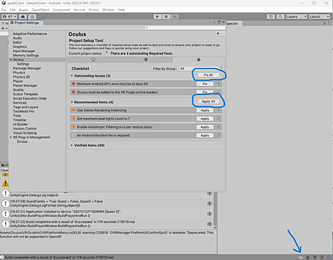Click Apply for maximum pixel lights count
The height and width of the screenshot is (260, 333).
(x=205, y=119)
